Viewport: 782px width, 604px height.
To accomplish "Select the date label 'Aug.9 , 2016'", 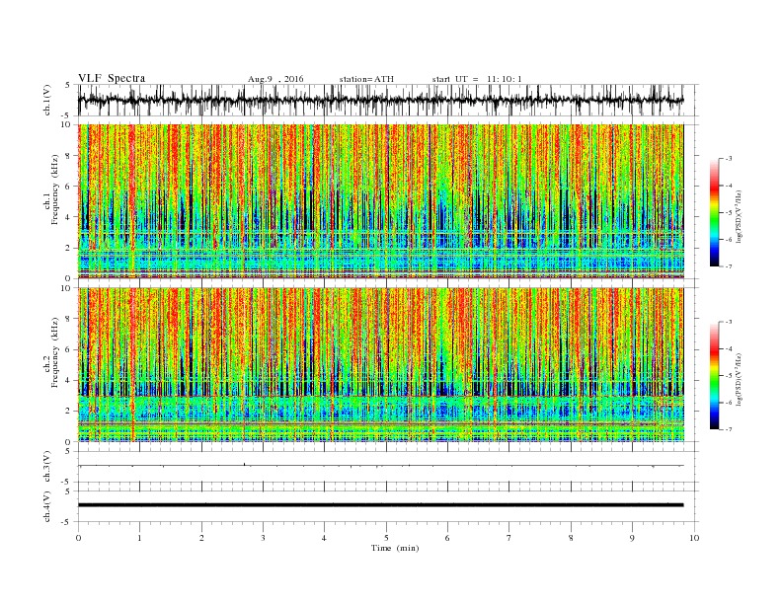I will click(275, 79).
